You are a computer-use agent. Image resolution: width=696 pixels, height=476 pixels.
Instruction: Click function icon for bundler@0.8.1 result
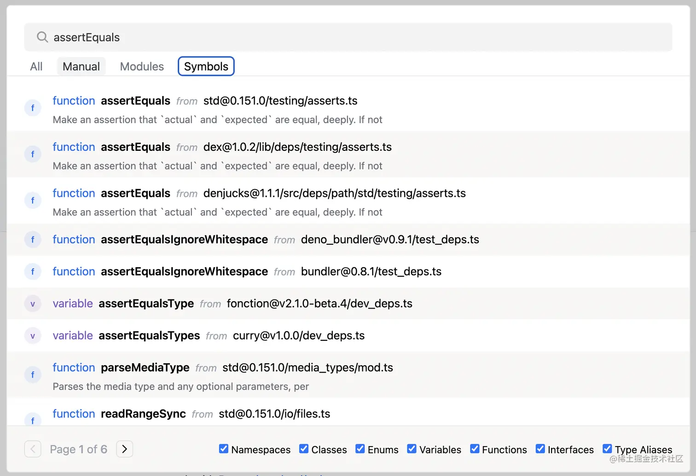(33, 272)
